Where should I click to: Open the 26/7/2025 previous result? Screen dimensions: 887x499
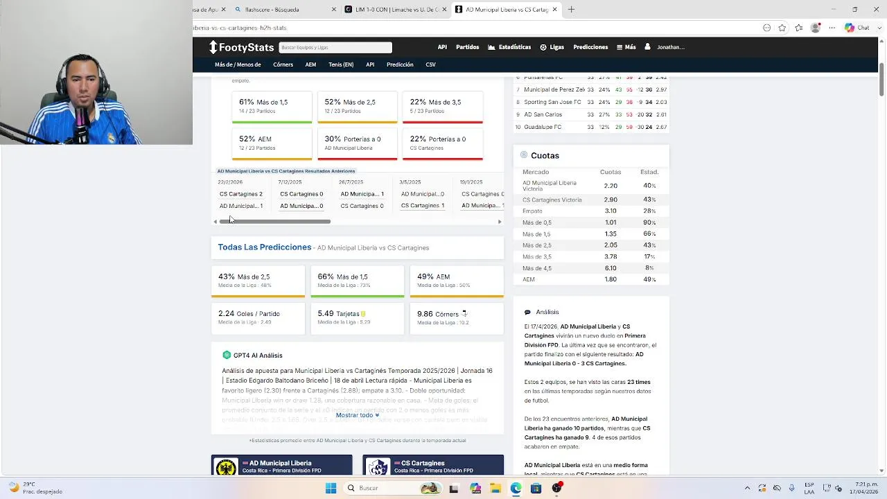click(x=362, y=194)
